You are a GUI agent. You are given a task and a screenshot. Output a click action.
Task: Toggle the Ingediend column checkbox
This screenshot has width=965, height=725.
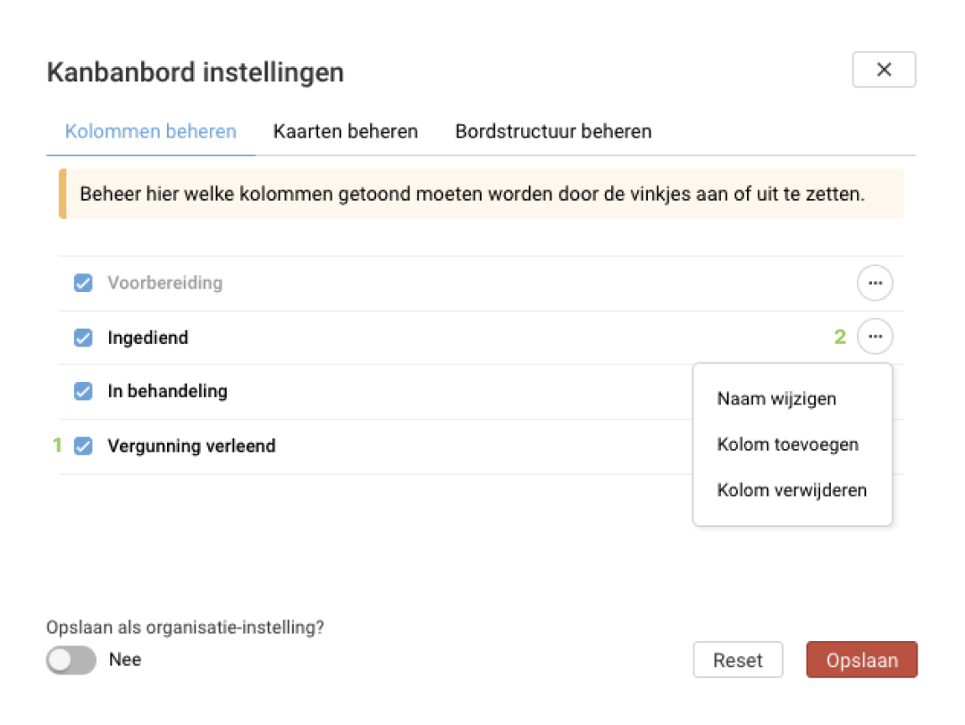[83, 337]
